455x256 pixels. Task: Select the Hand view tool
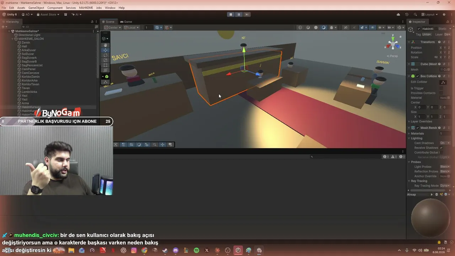tap(106, 45)
